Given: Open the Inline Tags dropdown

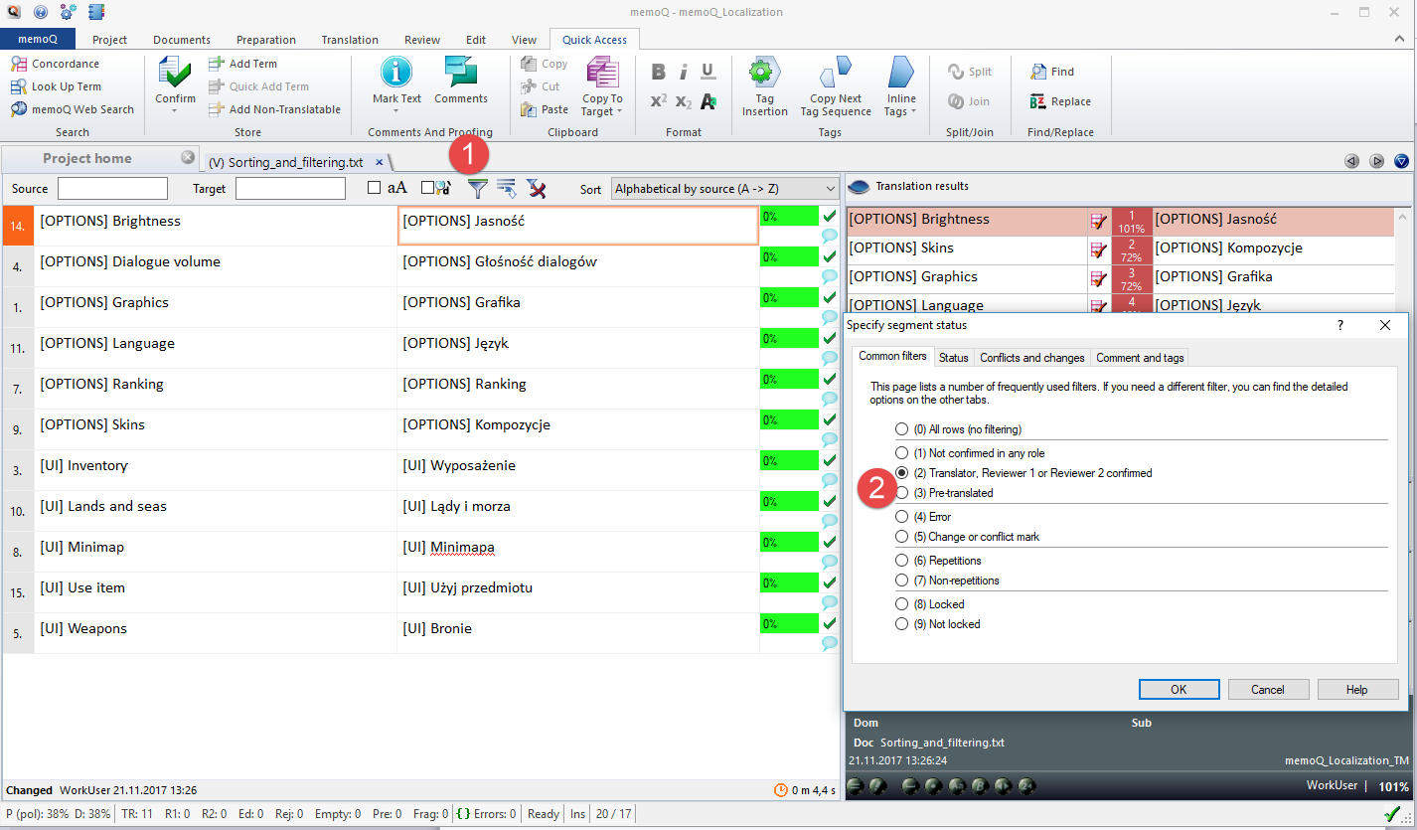Looking at the screenshot, I should point(901,86).
